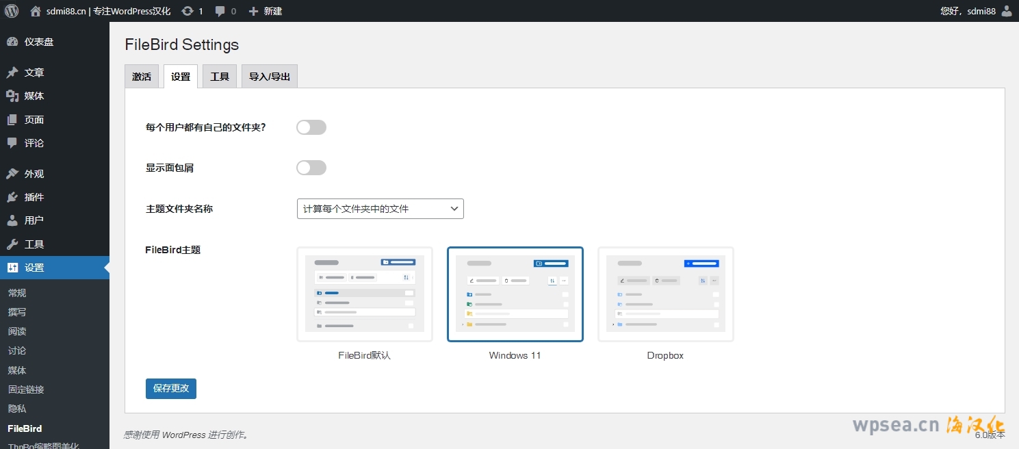Open the 仪表盘 dashboard menu
This screenshot has width=1019, height=449.
click(38, 42)
